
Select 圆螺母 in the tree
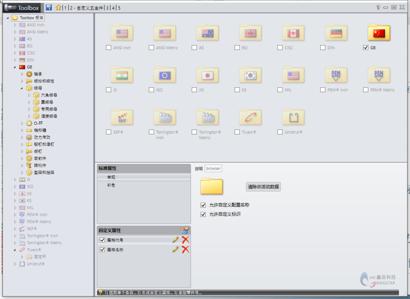tap(47, 102)
